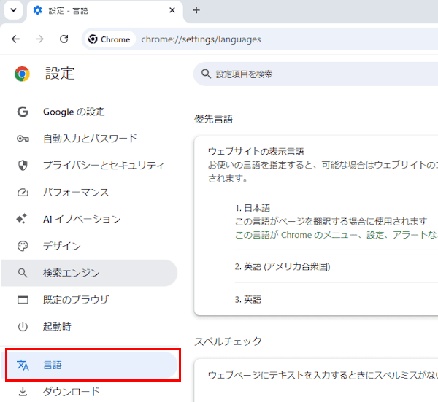Click the power icon for startup
Viewport: 438px width, 402px height.
tap(23, 326)
